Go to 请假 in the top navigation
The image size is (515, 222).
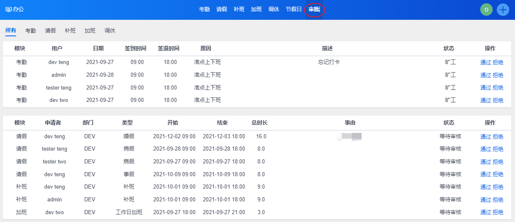(222, 9)
